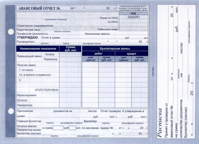199x144 pixels.
Task: Click "счет, субсчет" header under кредит
Action: click(x=123, y=59)
